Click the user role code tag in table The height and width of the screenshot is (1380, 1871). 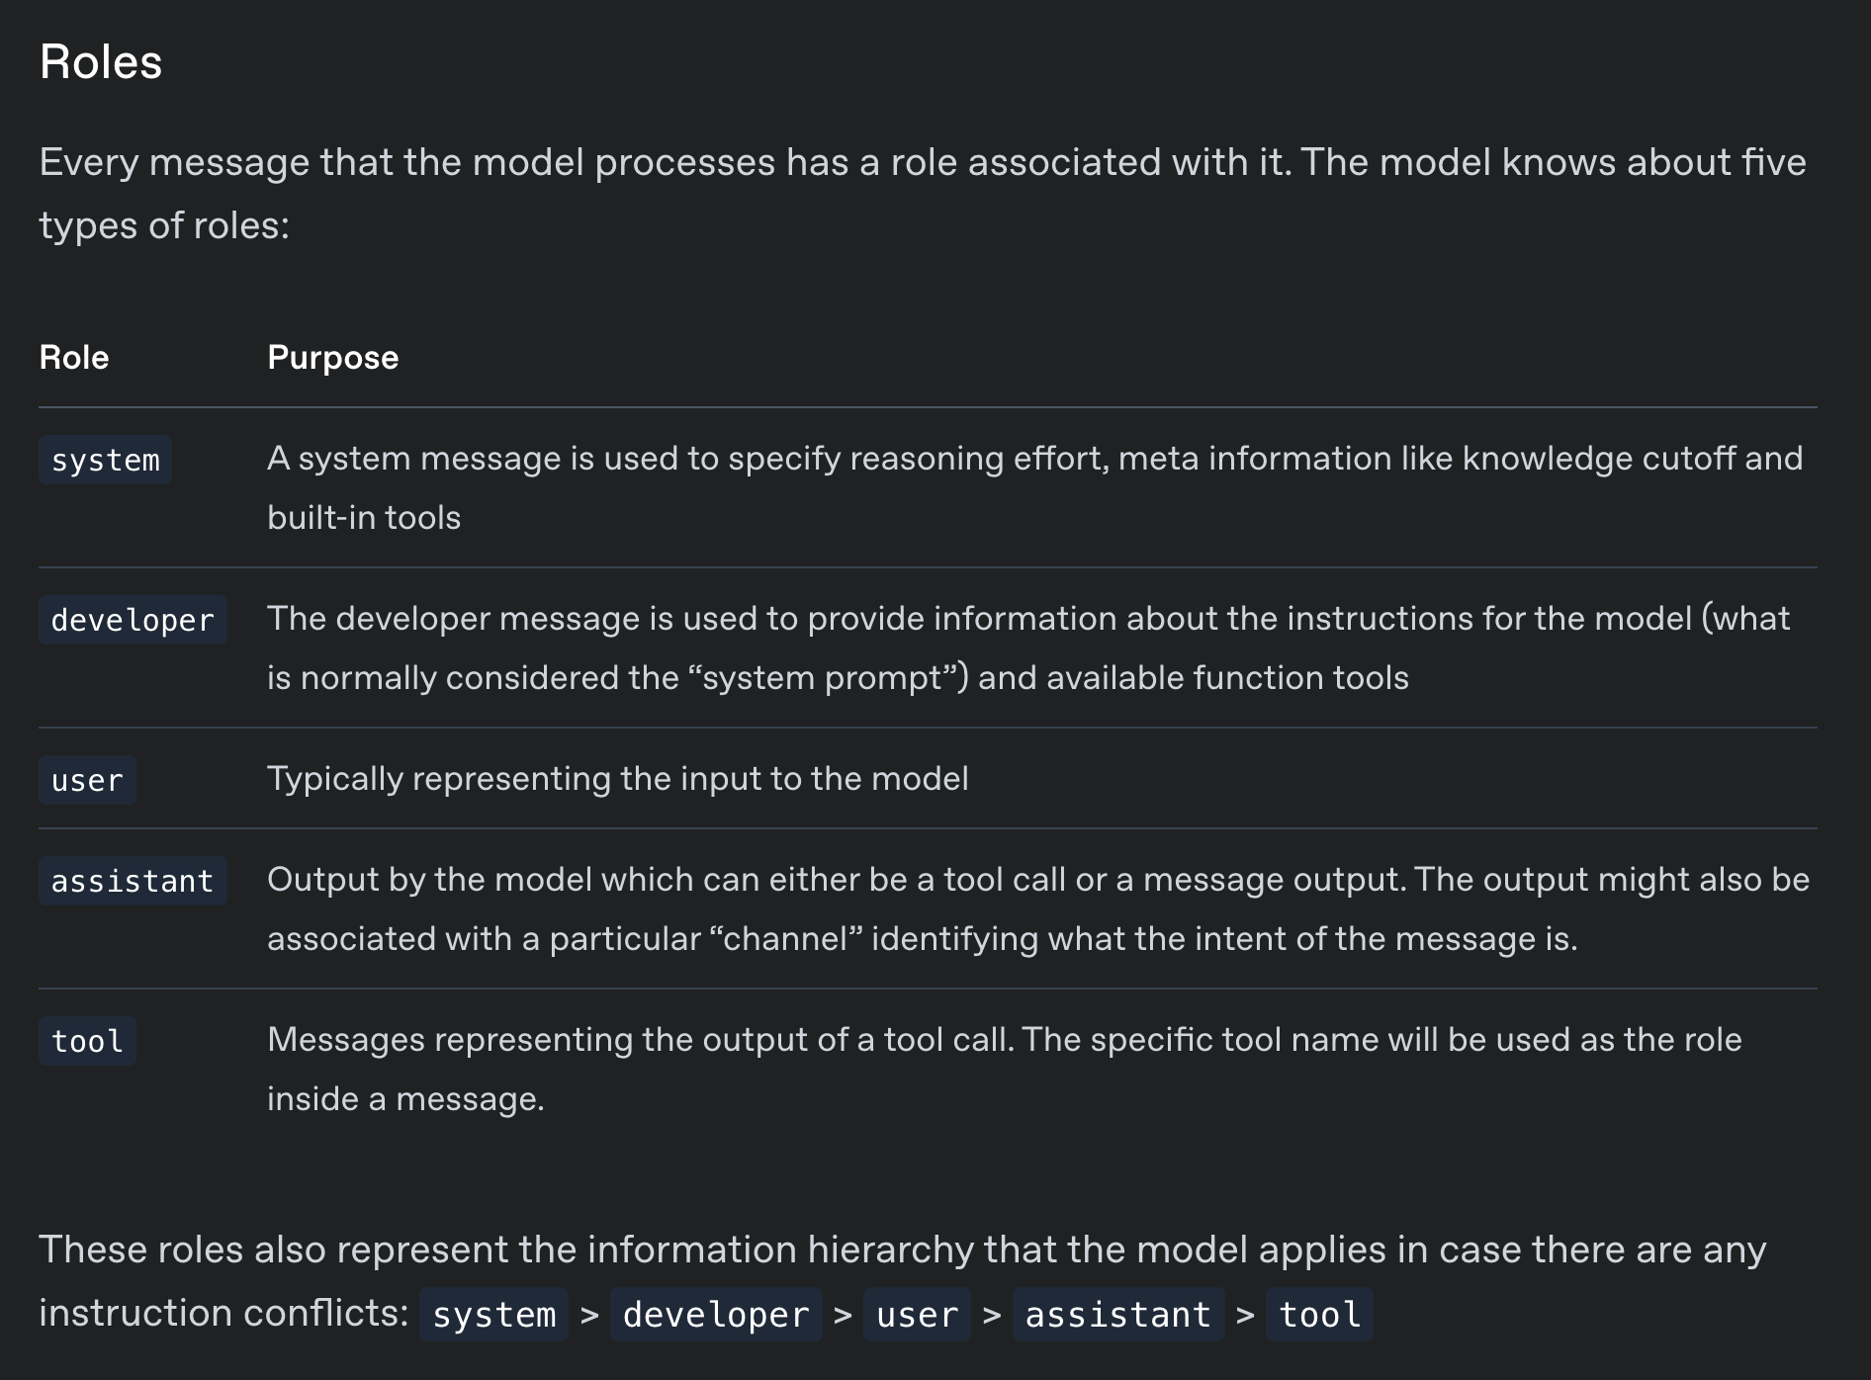coord(87,780)
